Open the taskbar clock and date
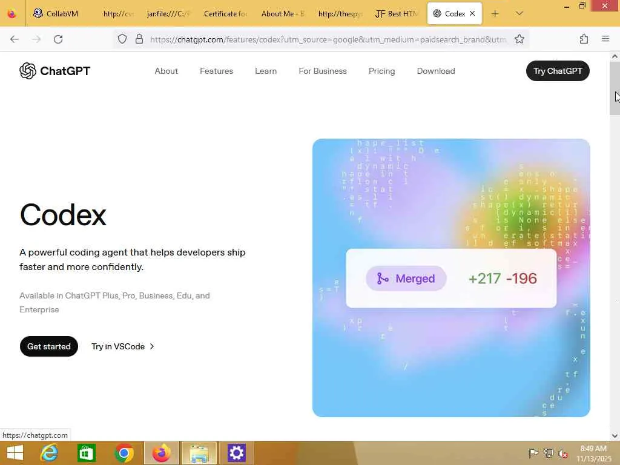The width and height of the screenshot is (620, 465). tap(593, 453)
